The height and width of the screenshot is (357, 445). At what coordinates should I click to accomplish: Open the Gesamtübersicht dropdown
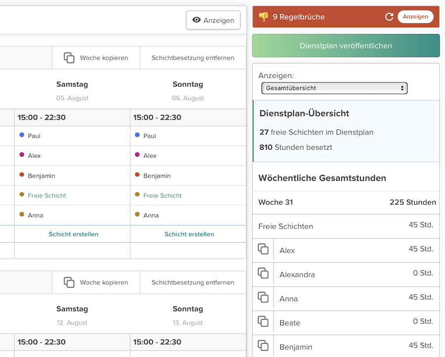coord(334,88)
